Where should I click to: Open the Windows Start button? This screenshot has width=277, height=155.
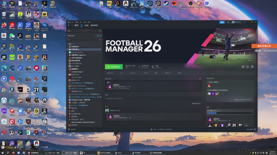pos(2,153)
